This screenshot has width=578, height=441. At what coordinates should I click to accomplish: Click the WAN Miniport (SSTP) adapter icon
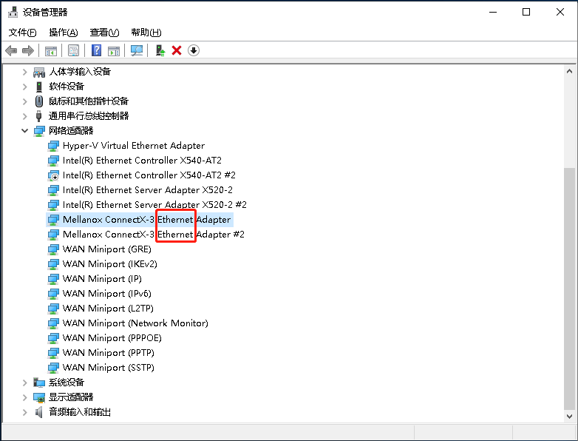[x=53, y=368]
